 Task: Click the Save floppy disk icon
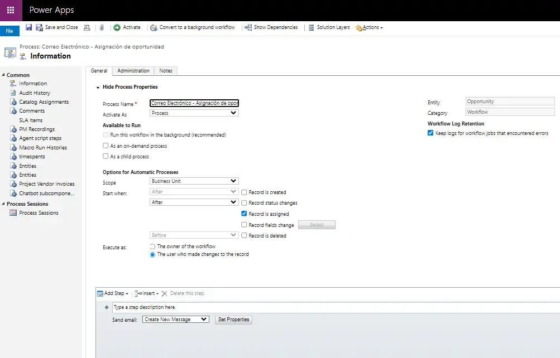click(28, 27)
